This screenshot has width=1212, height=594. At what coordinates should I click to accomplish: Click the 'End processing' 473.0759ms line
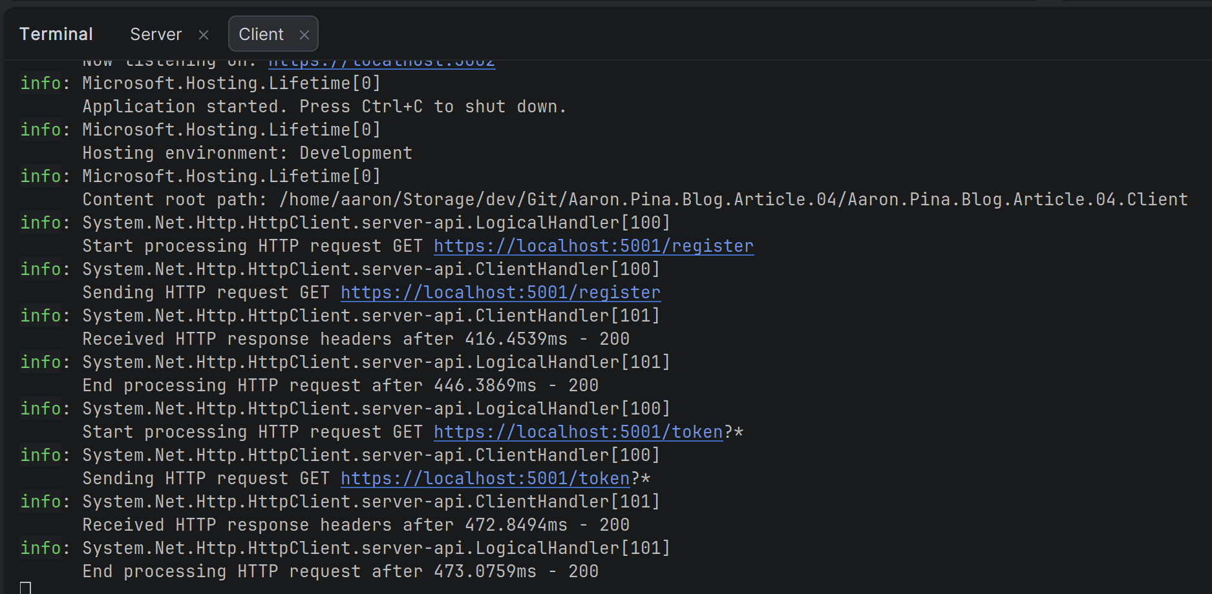click(340, 571)
